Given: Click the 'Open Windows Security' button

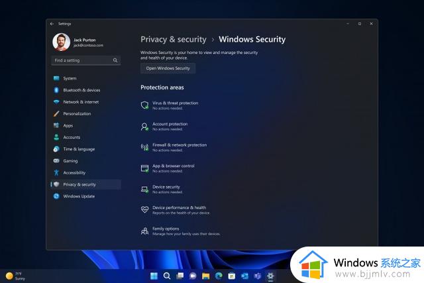Looking at the screenshot, I should click(168, 68).
